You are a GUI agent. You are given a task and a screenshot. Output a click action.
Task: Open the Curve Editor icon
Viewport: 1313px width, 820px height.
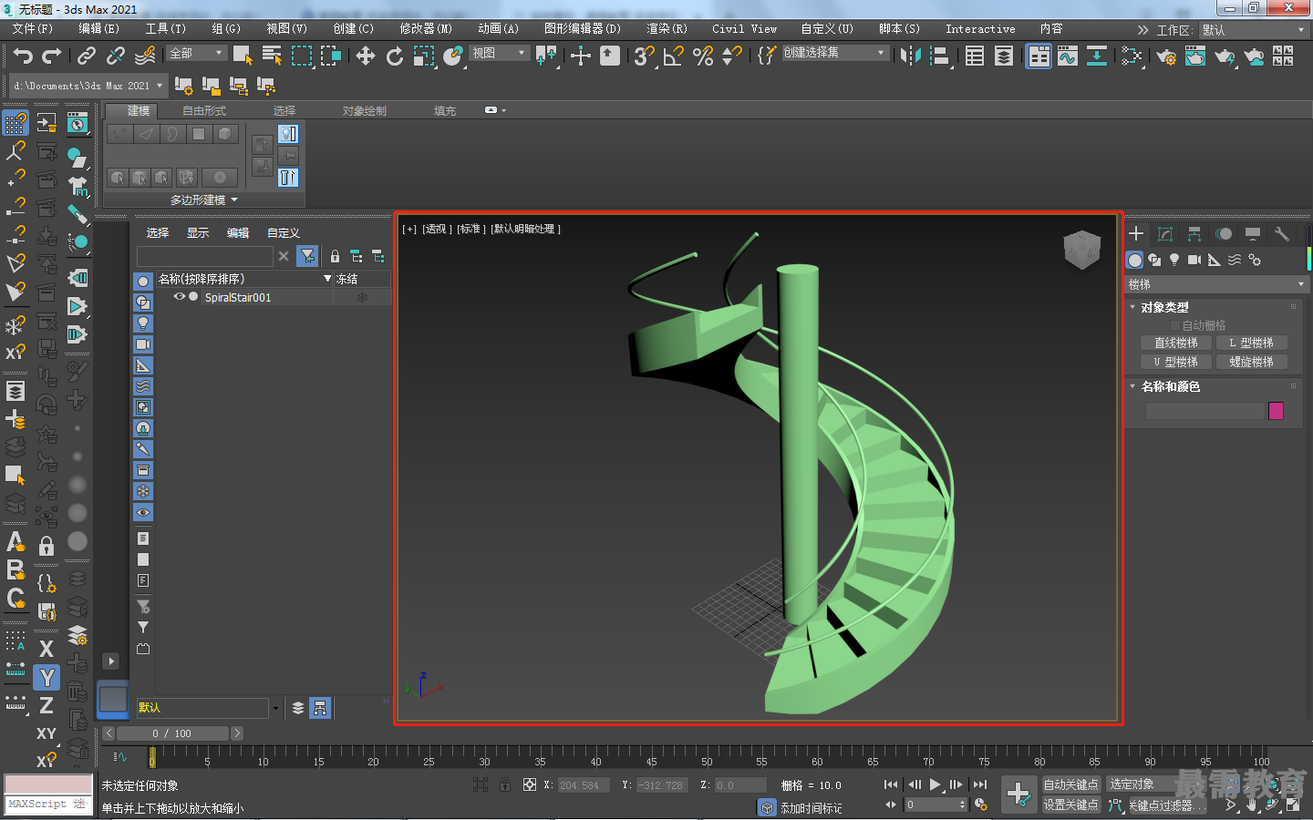click(x=1068, y=56)
